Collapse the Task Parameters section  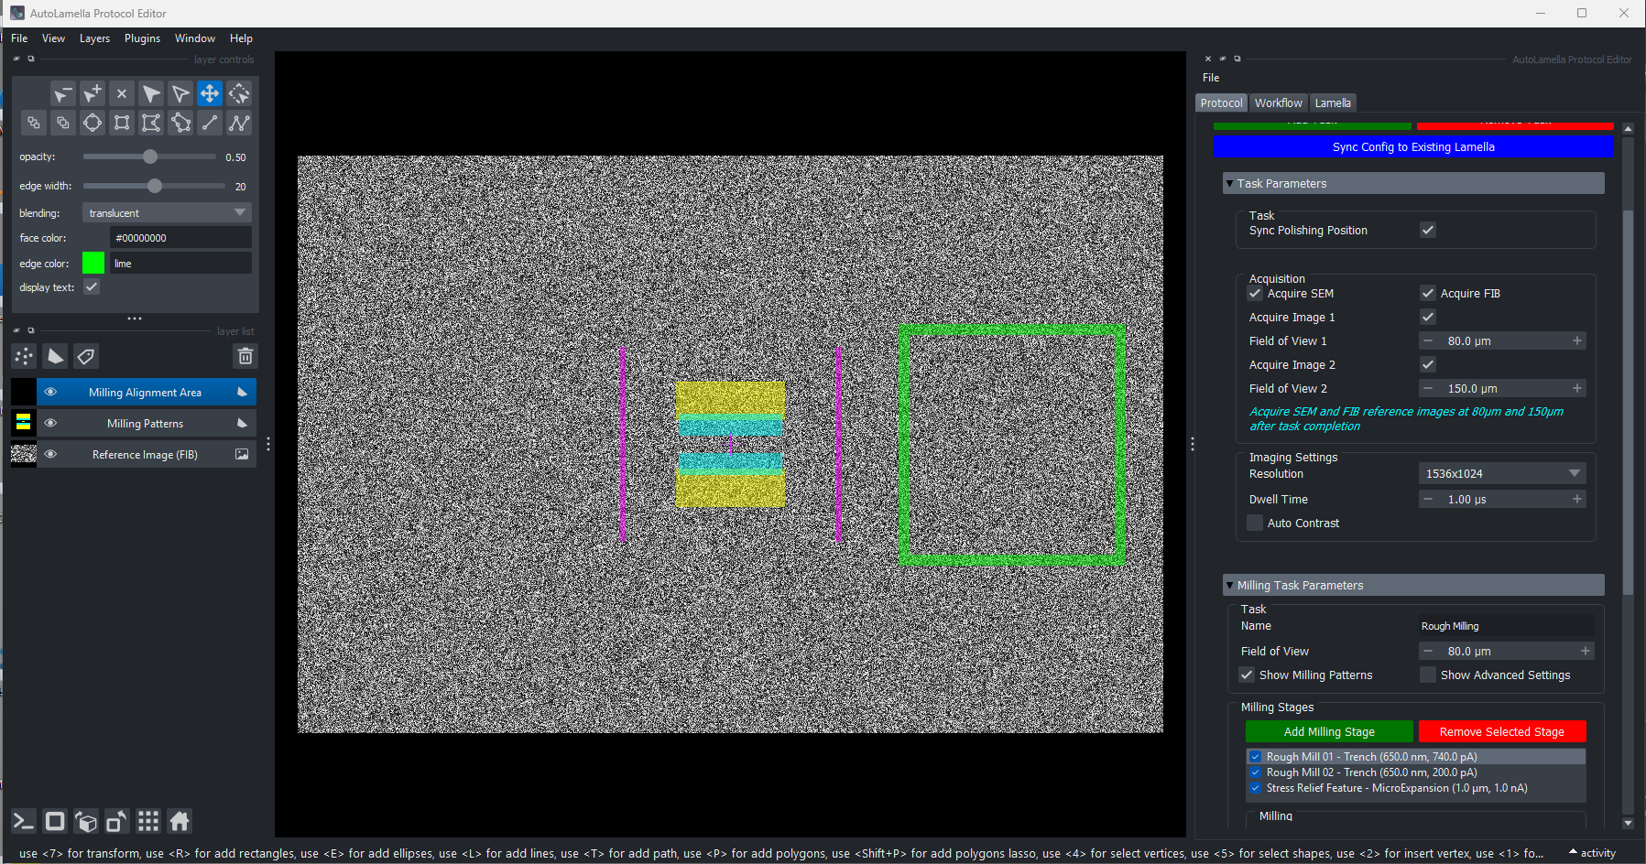point(1230,184)
